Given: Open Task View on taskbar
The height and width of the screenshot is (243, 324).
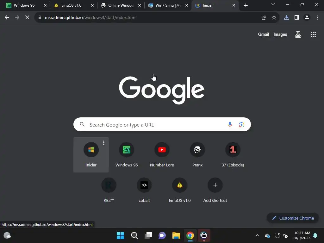Looking at the screenshot, I should click(x=148, y=235).
